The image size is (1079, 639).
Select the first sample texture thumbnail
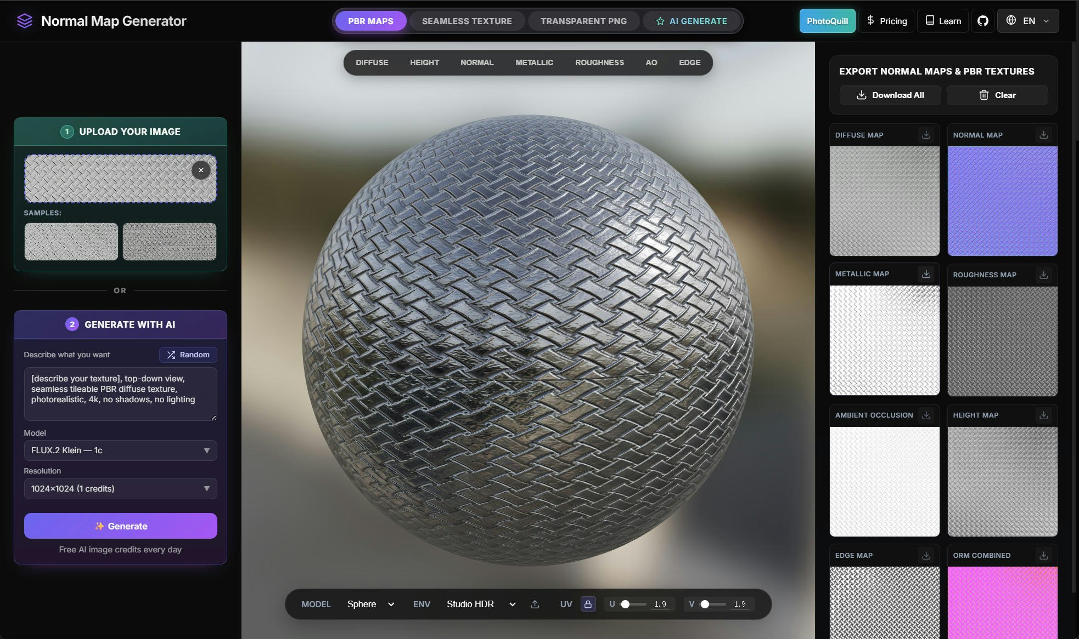tap(71, 241)
